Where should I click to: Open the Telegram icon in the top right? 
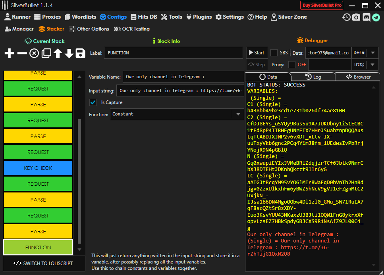tap(376, 17)
